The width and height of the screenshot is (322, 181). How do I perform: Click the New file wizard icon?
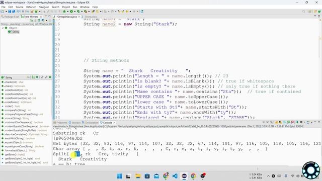tap(3, 12)
